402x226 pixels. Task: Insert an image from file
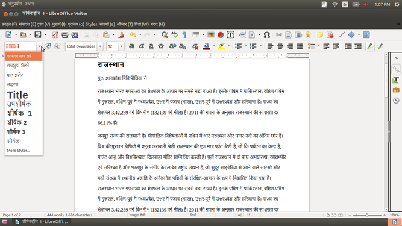tap(211, 34)
